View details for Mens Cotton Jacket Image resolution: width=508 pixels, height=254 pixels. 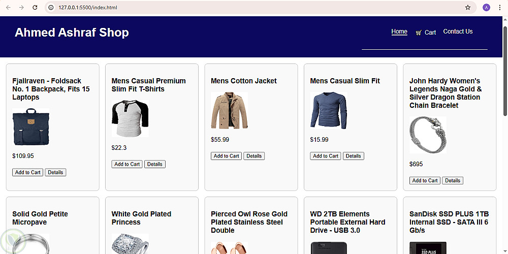pos(254,156)
